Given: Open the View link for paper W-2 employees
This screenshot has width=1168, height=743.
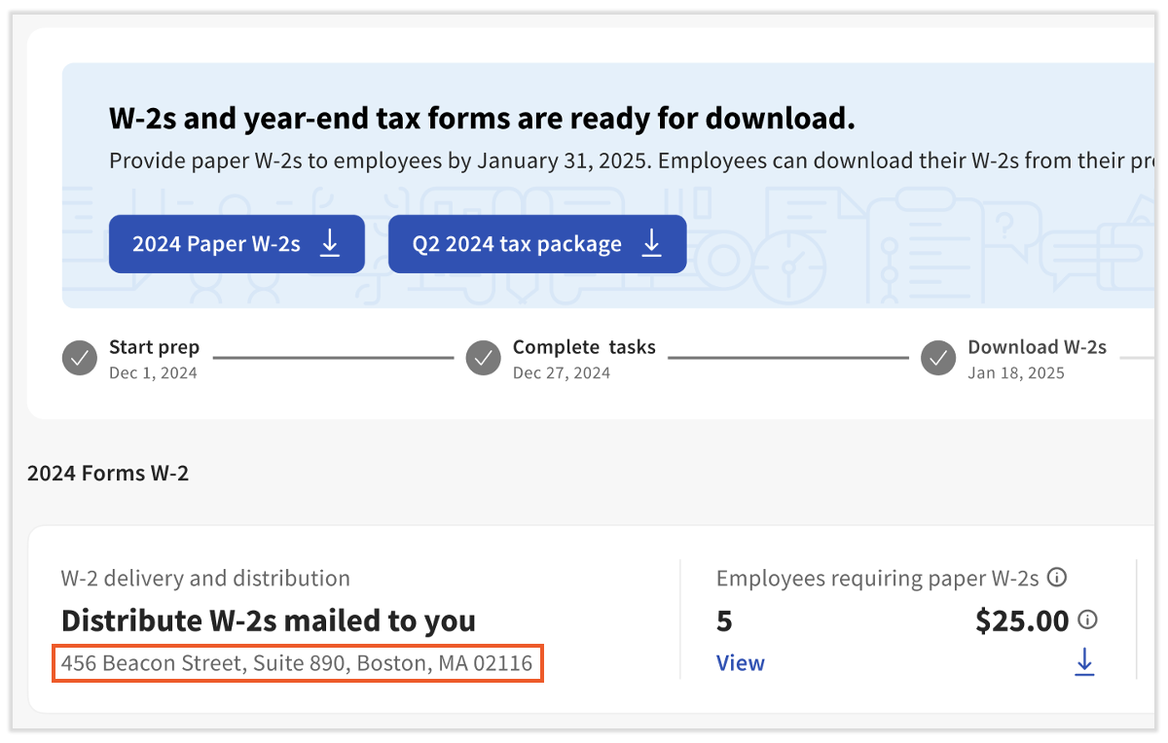Looking at the screenshot, I should click(x=740, y=663).
